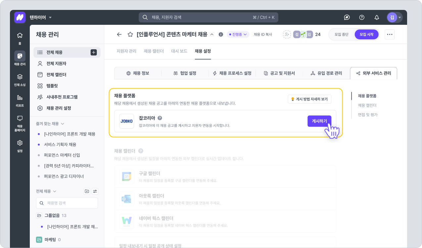Open 템플릿 in the sidebar
The image size is (422, 248).
67,86
